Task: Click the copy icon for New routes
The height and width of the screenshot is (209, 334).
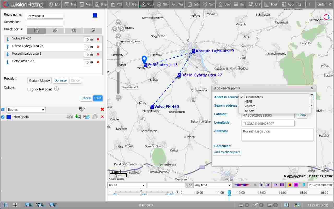Action: click(x=95, y=117)
